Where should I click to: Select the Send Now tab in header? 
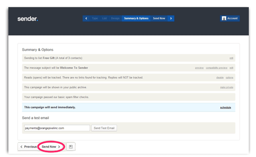click(x=159, y=18)
